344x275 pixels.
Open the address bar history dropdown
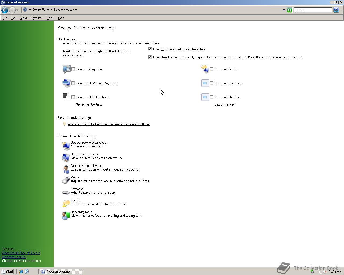pyautogui.click(x=284, y=10)
